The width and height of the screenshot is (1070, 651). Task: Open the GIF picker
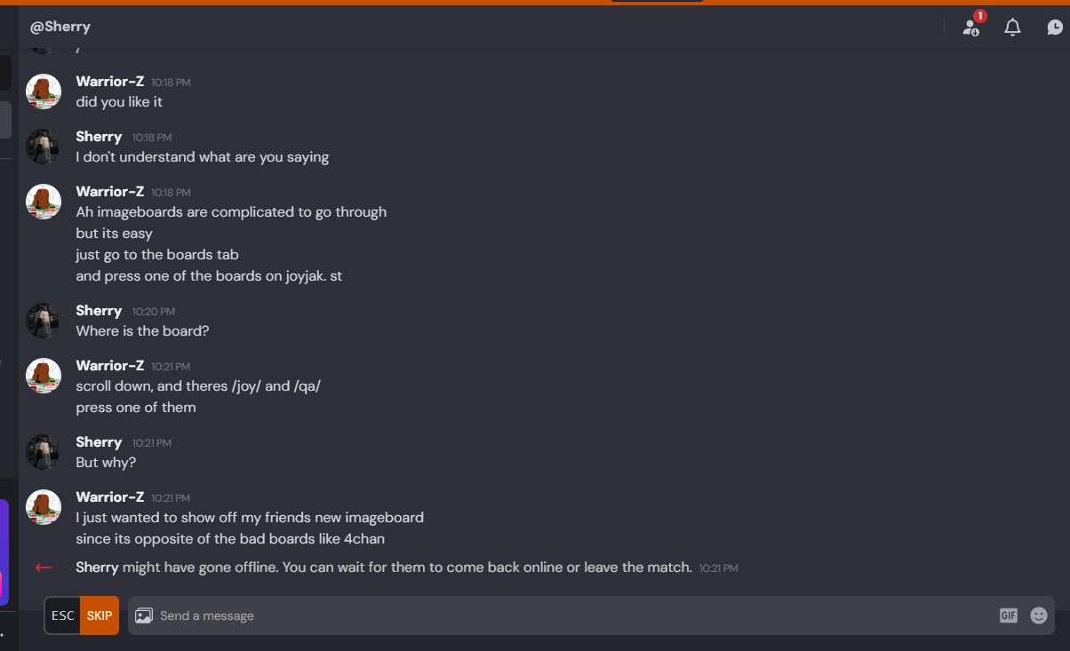click(x=1008, y=615)
